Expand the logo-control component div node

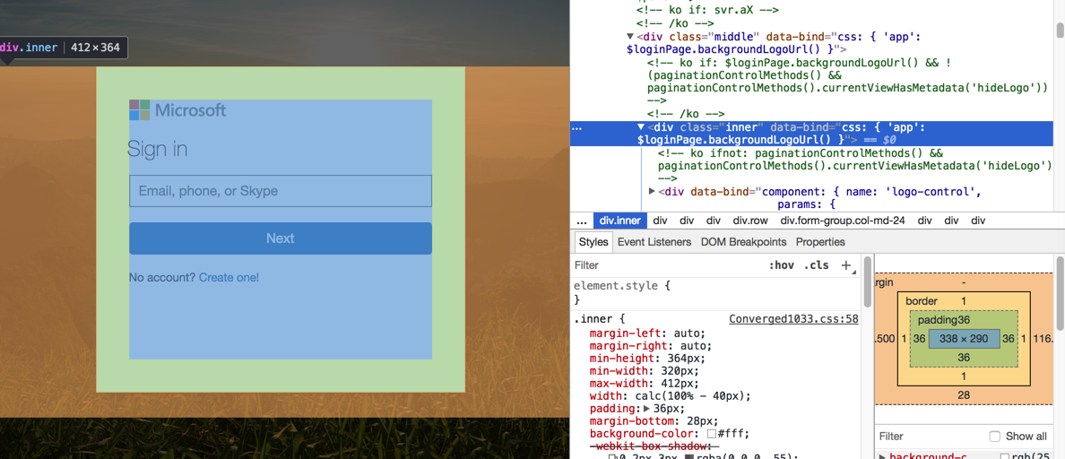[652, 192]
